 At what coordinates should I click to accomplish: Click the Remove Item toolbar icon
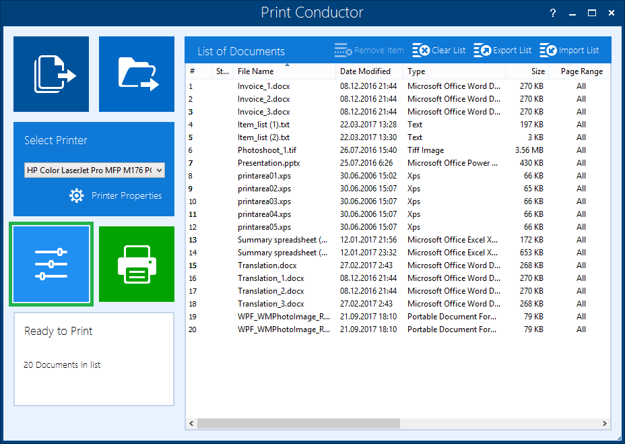tap(343, 49)
